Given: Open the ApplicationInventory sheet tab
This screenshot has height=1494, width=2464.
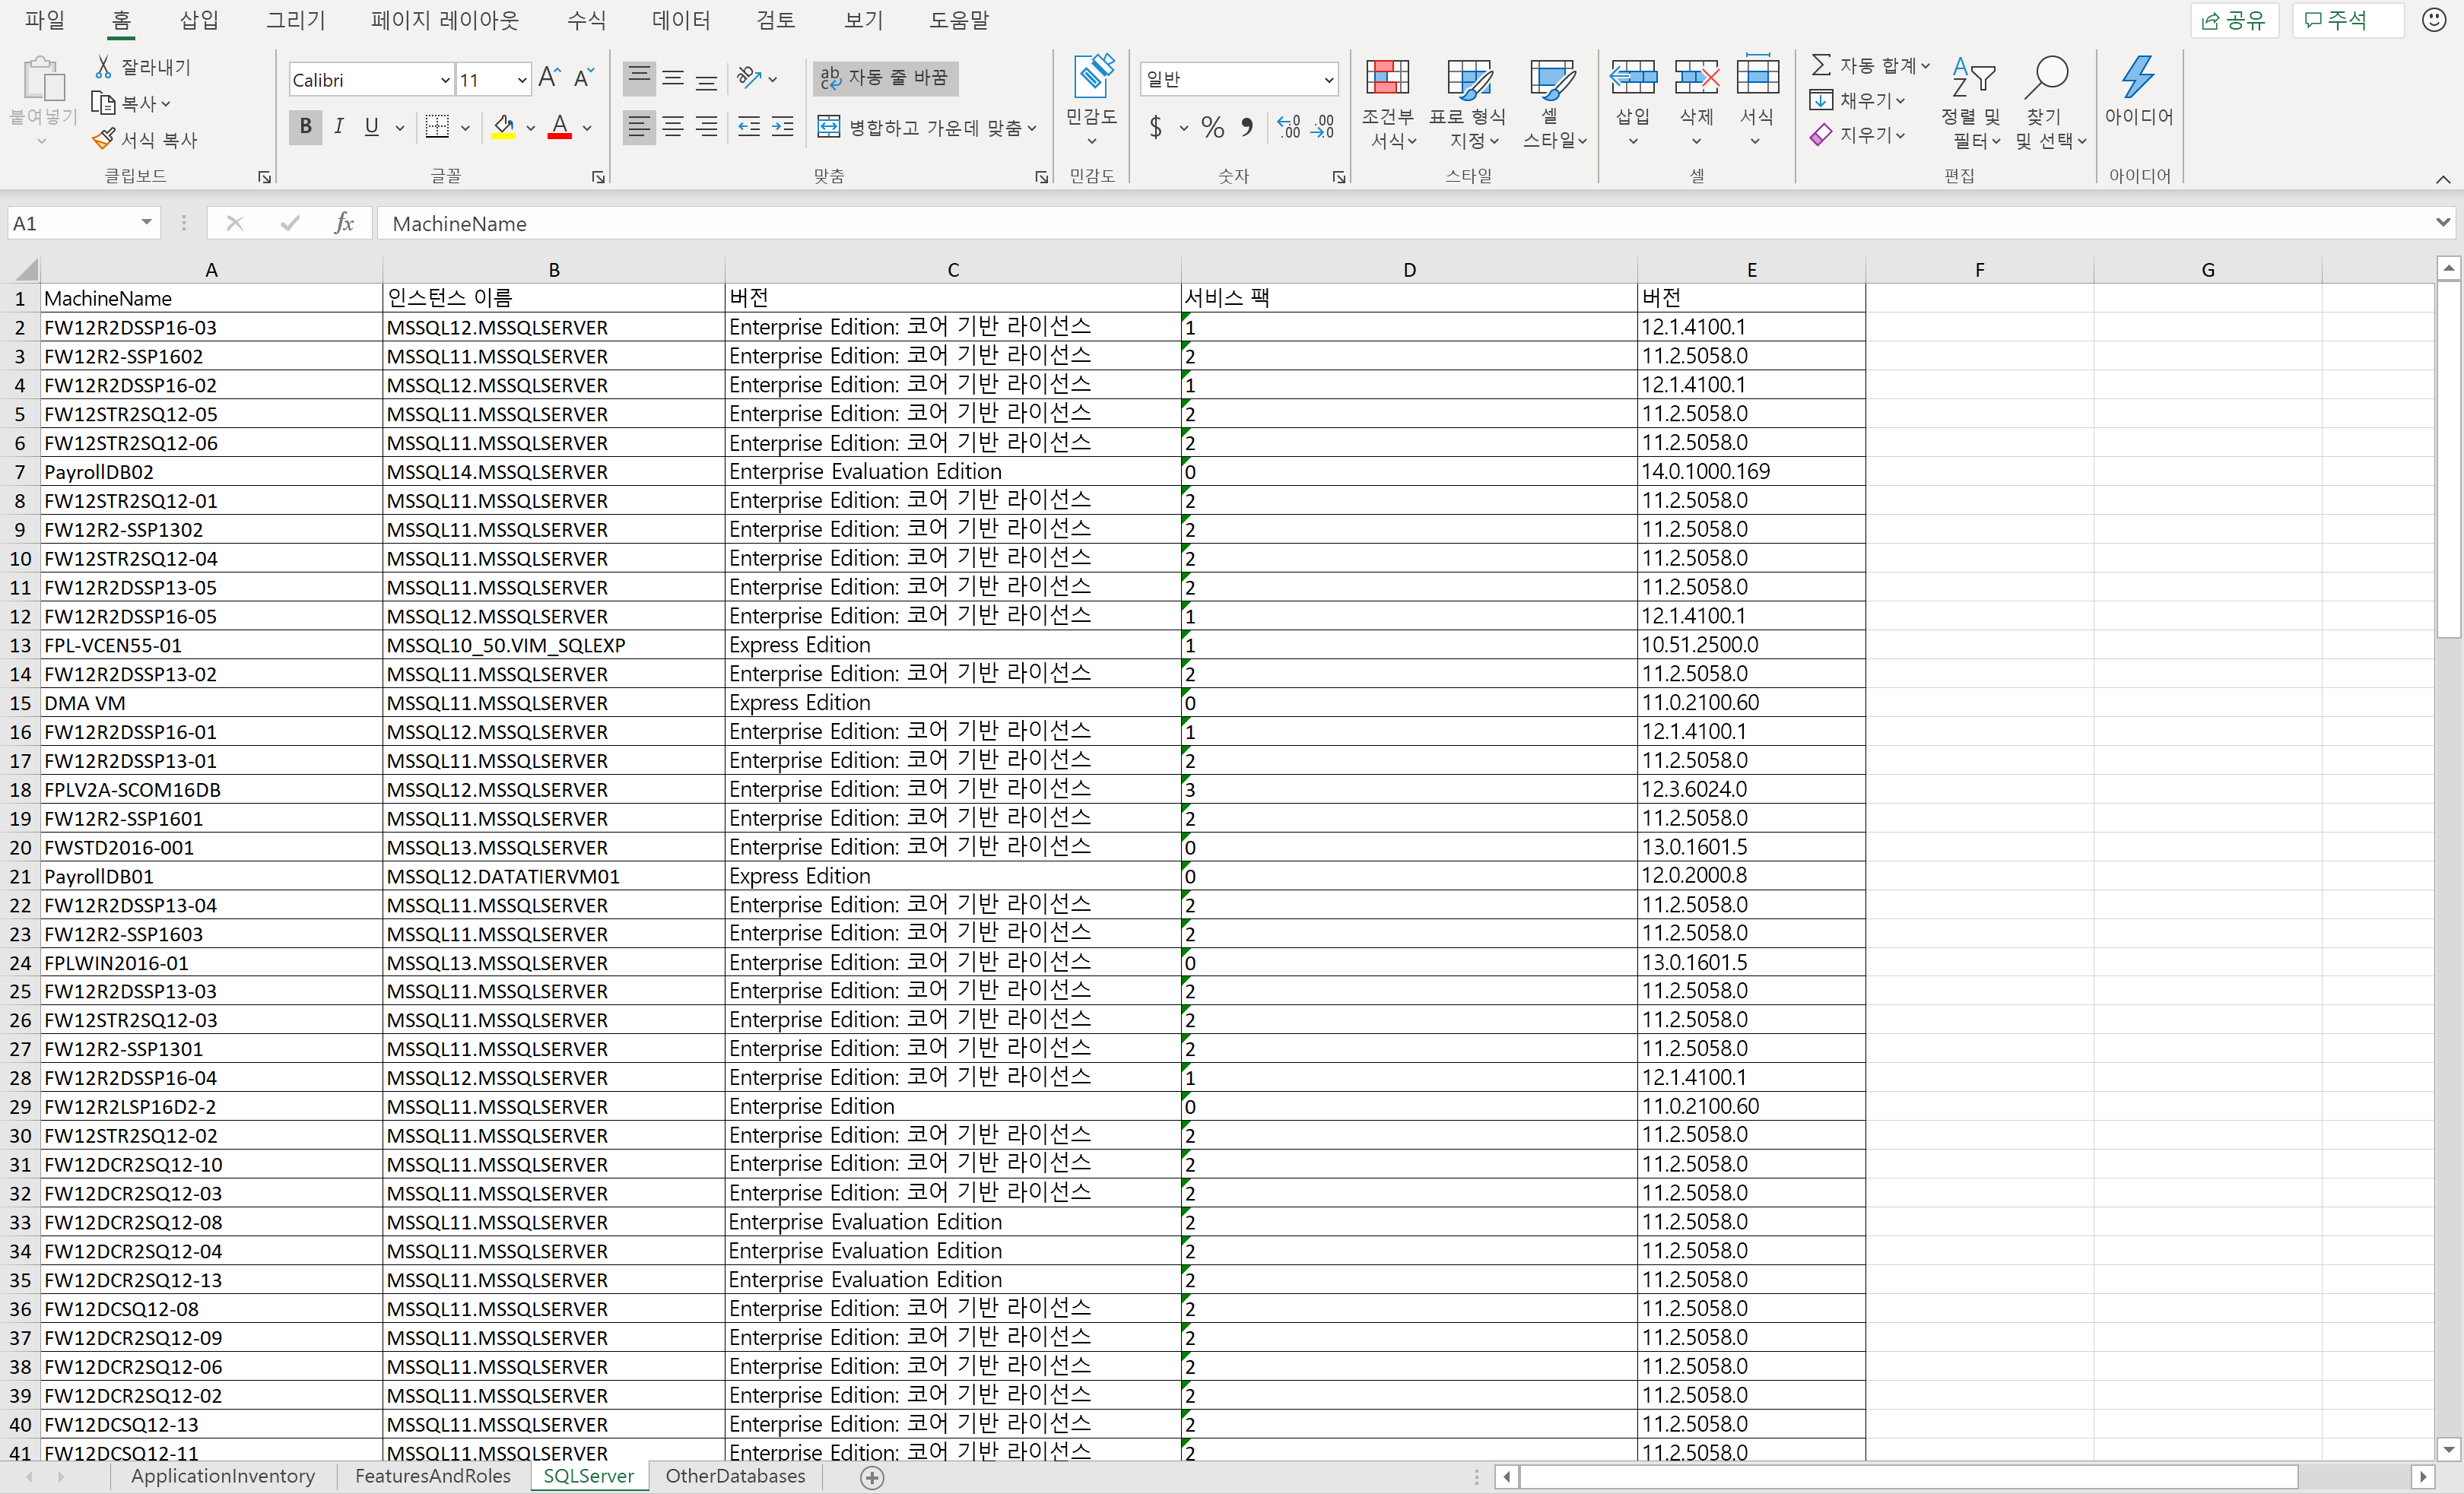Looking at the screenshot, I should click(x=223, y=1476).
